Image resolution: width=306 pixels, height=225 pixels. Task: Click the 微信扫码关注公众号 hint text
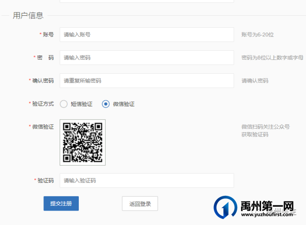tap(265, 127)
